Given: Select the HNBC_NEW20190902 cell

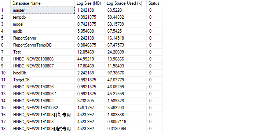Looking at the screenshot, I should pyautogui.click(x=43, y=101).
